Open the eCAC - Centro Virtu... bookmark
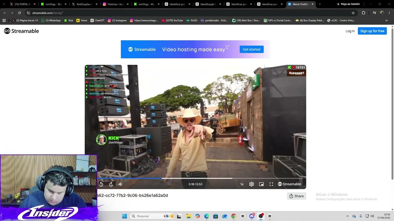 pyautogui.click(x=341, y=21)
